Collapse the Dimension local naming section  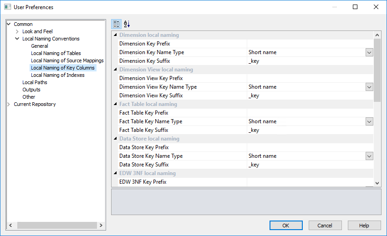tap(115, 35)
